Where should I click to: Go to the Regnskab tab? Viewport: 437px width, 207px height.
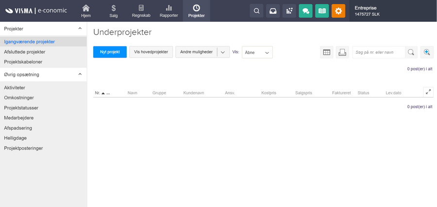point(141,11)
